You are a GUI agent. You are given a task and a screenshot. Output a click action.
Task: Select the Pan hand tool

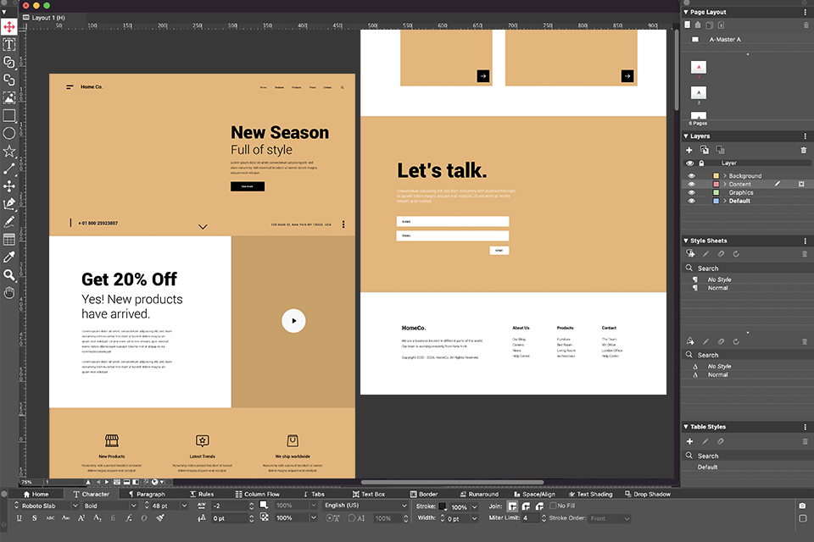[9, 292]
